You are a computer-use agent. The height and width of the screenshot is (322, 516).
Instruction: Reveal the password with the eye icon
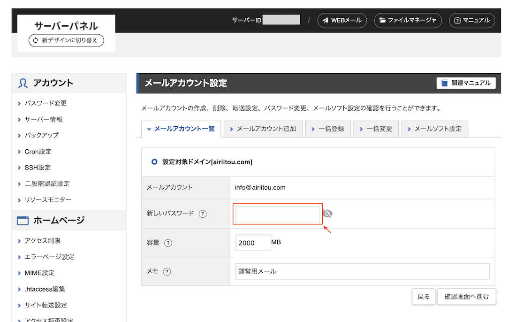coord(328,213)
